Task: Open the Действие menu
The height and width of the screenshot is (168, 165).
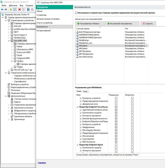Action: pos(13,5)
